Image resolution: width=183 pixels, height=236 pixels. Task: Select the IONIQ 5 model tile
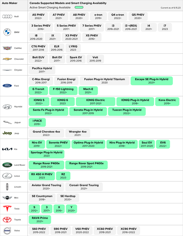[39, 102]
